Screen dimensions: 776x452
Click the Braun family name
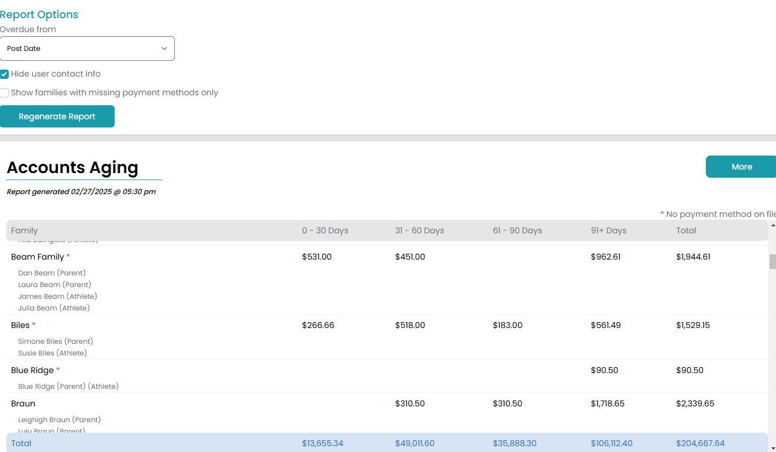coord(23,403)
